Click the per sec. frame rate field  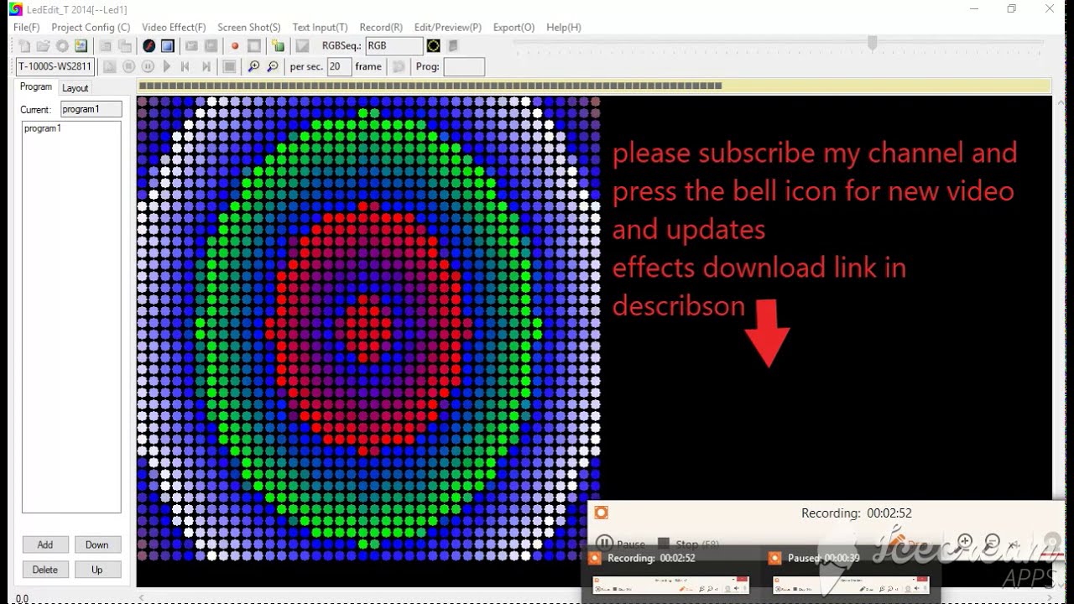click(x=339, y=66)
